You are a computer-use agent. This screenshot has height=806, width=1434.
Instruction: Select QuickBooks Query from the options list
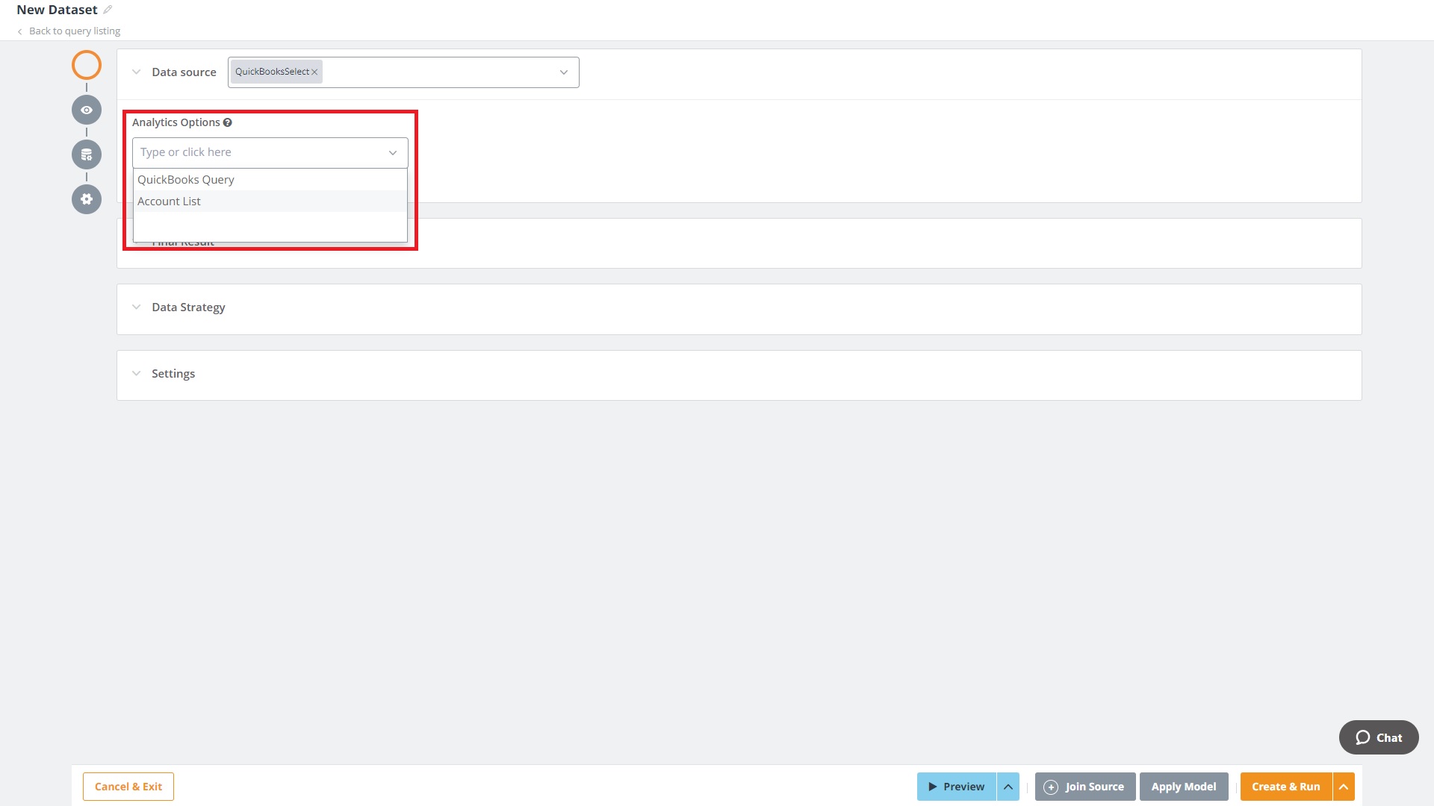(x=186, y=180)
